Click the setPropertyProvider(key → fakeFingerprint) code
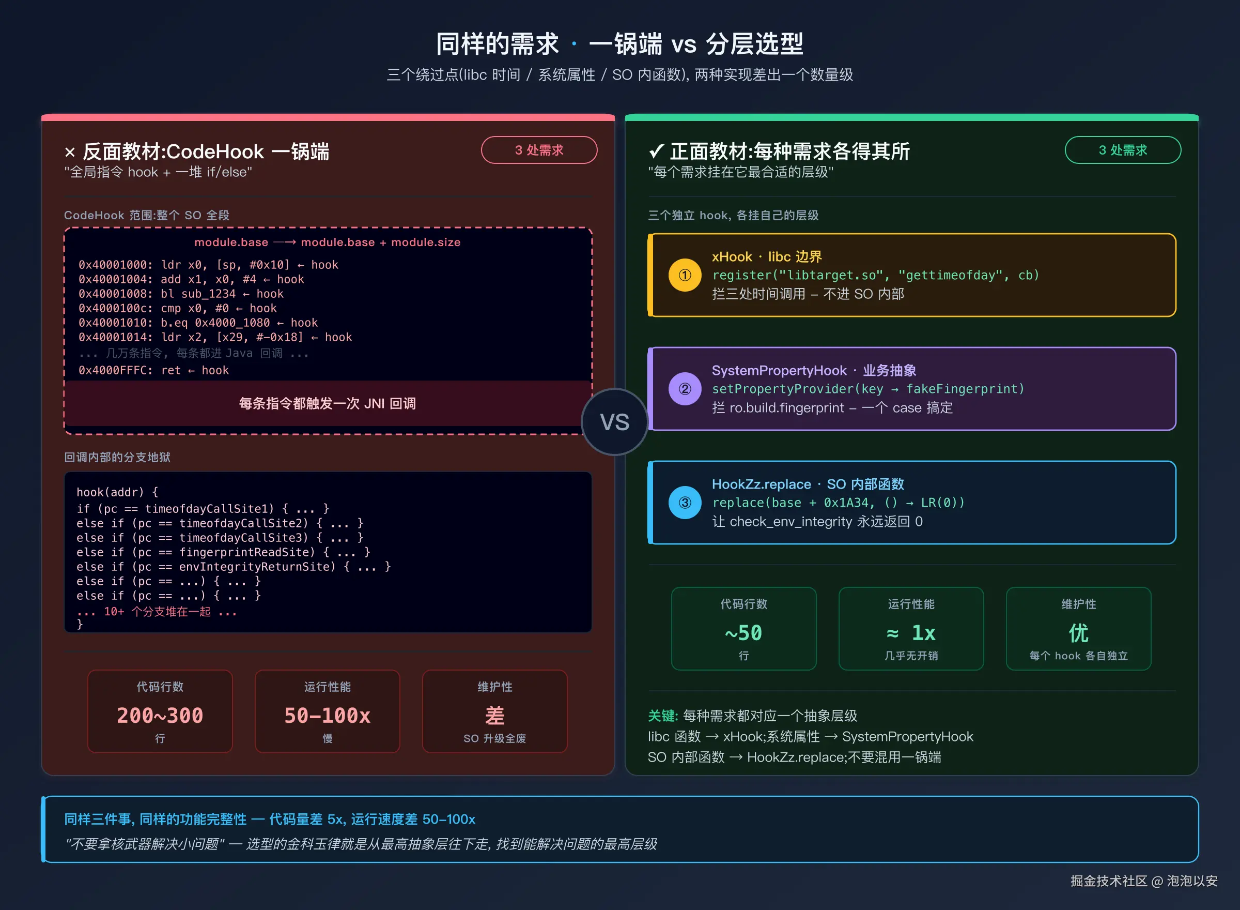The image size is (1240, 910). tap(868, 389)
